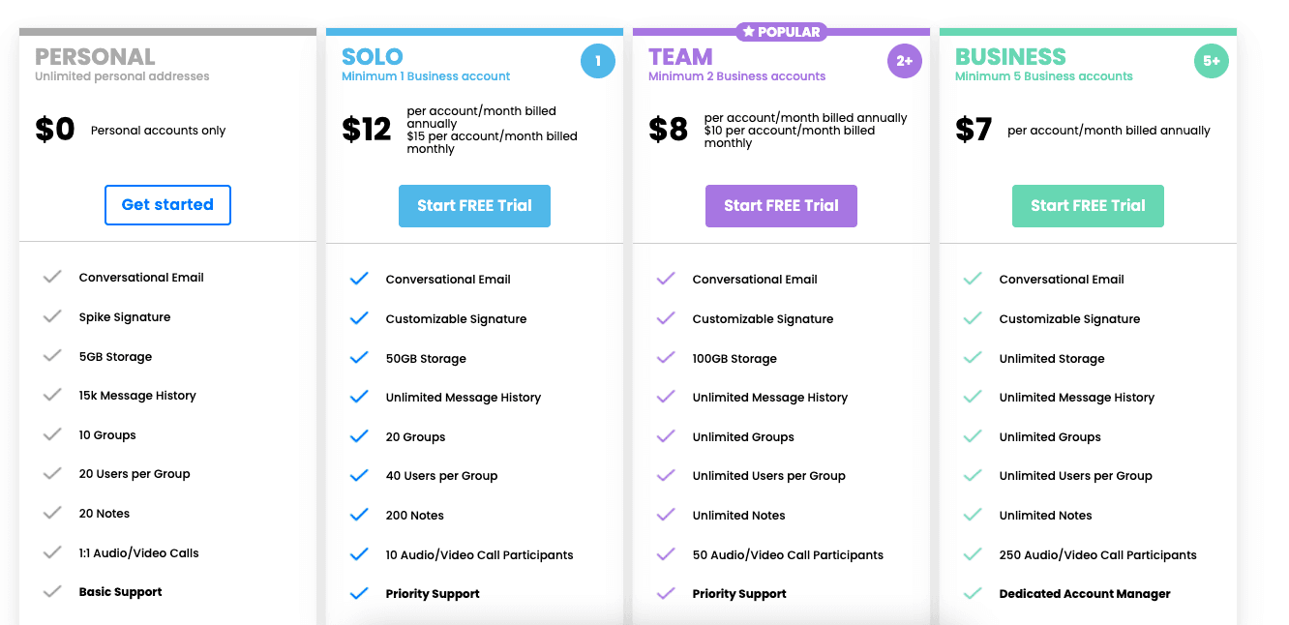Viewport: 1289px width, 625px height.
Task: Click the checkmark beside Spike Signature
Action: (52, 316)
